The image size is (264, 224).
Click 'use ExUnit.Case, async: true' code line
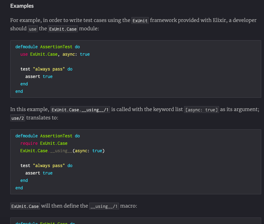55,54
